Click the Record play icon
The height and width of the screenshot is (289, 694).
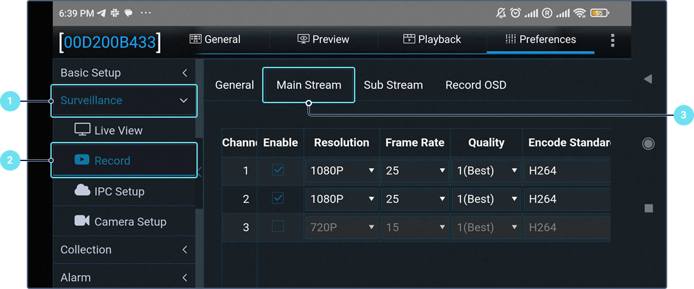click(82, 160)
